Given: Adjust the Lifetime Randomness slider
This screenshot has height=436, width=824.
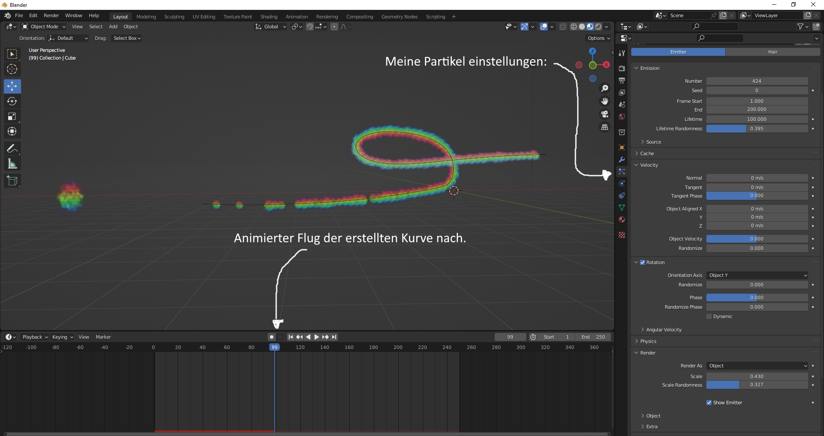Looking at the screenshot, I should [757, 129].
